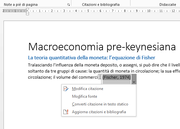Click the line starting with soltanto da tre gruppi
This screenshot has width=180, height=129.
[x=104, y=71]
